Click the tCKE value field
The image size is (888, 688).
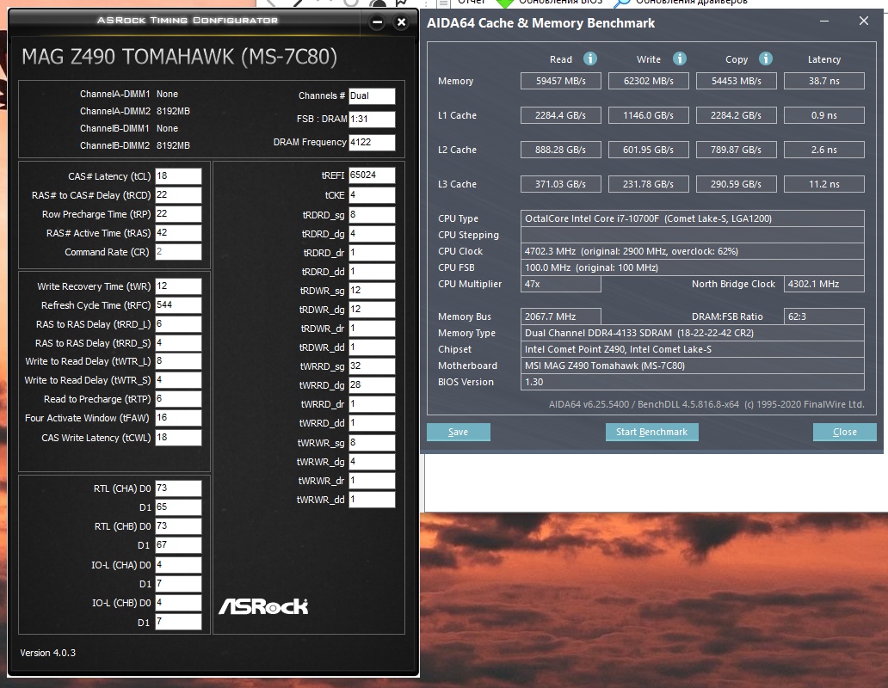[x=372, y=195]
